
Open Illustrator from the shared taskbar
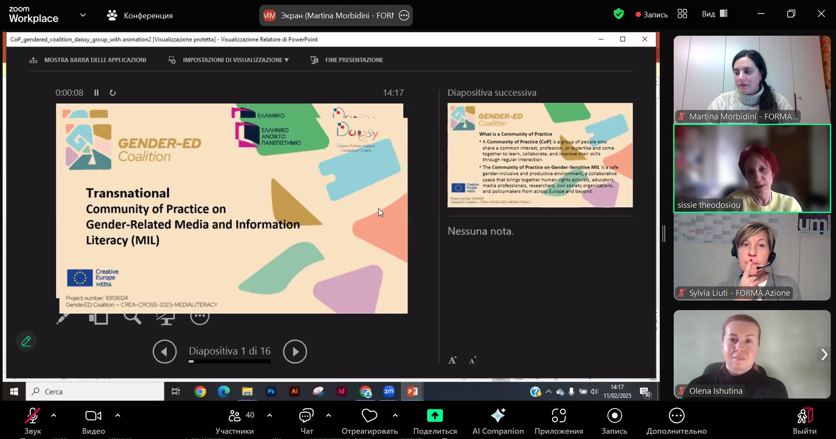point(295,392)
